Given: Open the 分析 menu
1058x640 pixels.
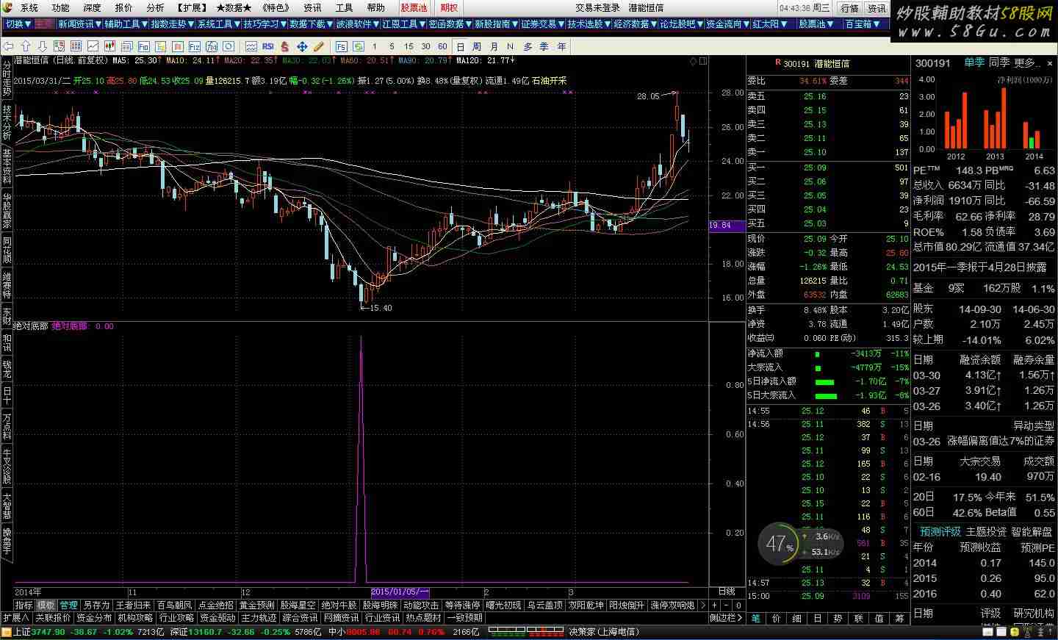Looking at the screenshot, I should coord(155,7).
